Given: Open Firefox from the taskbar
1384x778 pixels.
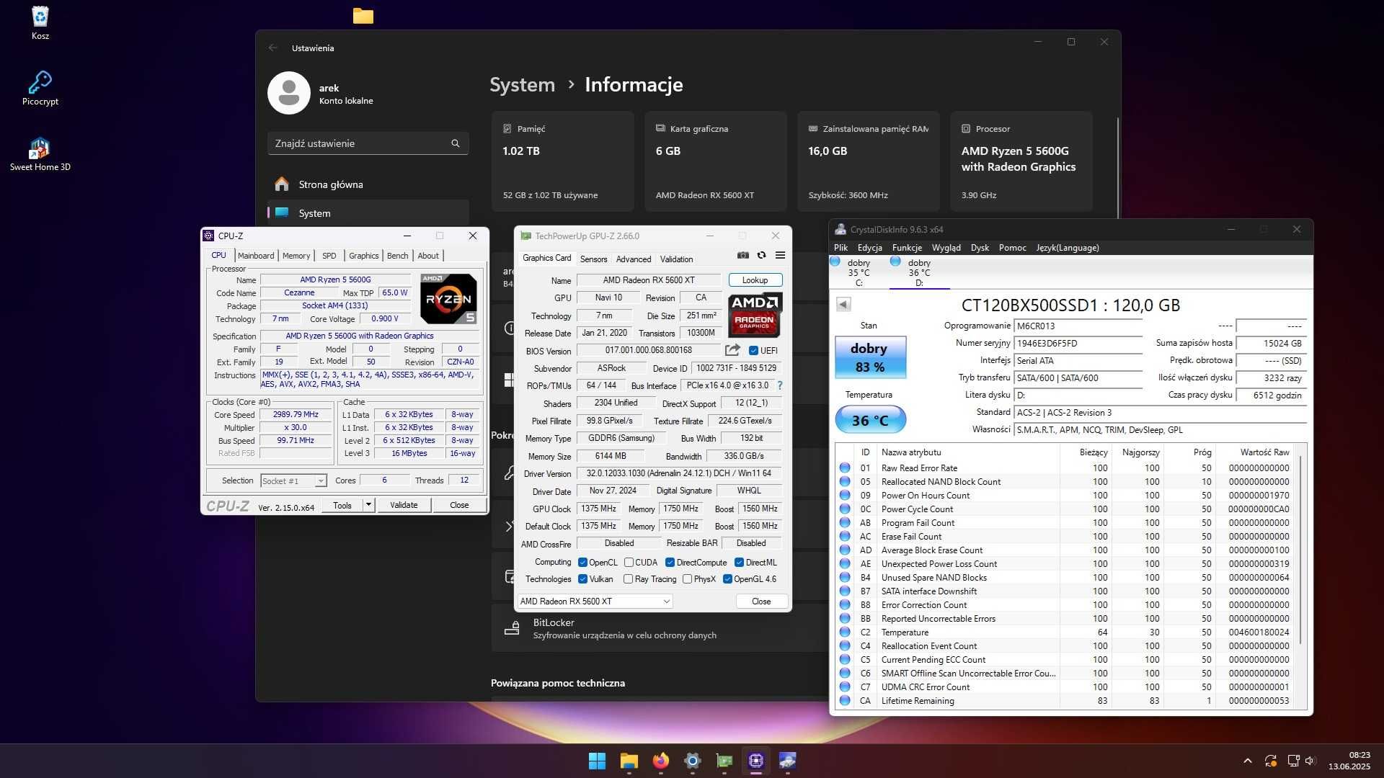Looking at the screenshot, I should point(661,761).
